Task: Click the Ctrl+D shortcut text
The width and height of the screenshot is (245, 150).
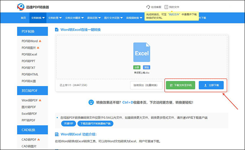Action: pyautogui.click(x=128, y=102)
